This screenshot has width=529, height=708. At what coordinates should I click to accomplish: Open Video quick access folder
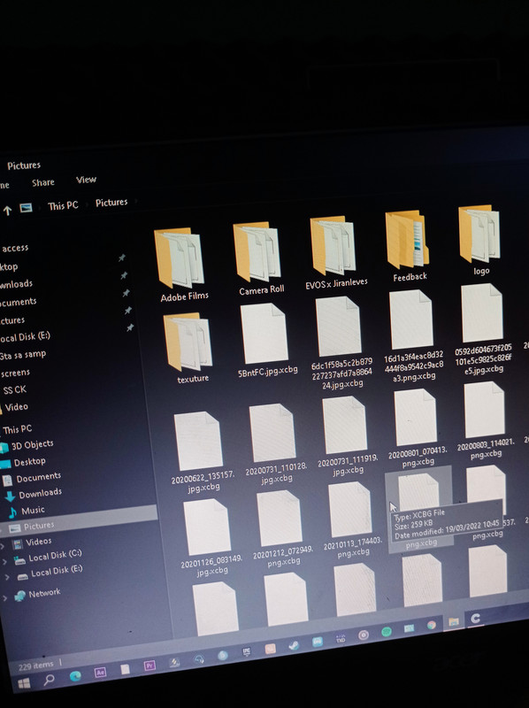click(16, 407)
